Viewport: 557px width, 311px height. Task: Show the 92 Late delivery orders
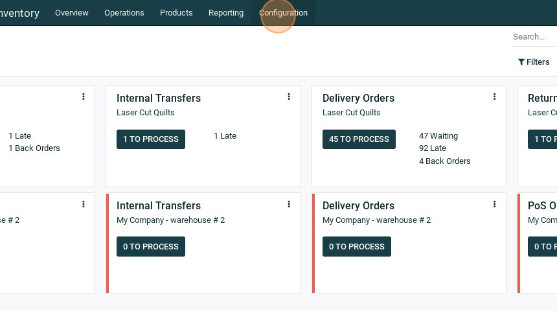pos(432,148)
